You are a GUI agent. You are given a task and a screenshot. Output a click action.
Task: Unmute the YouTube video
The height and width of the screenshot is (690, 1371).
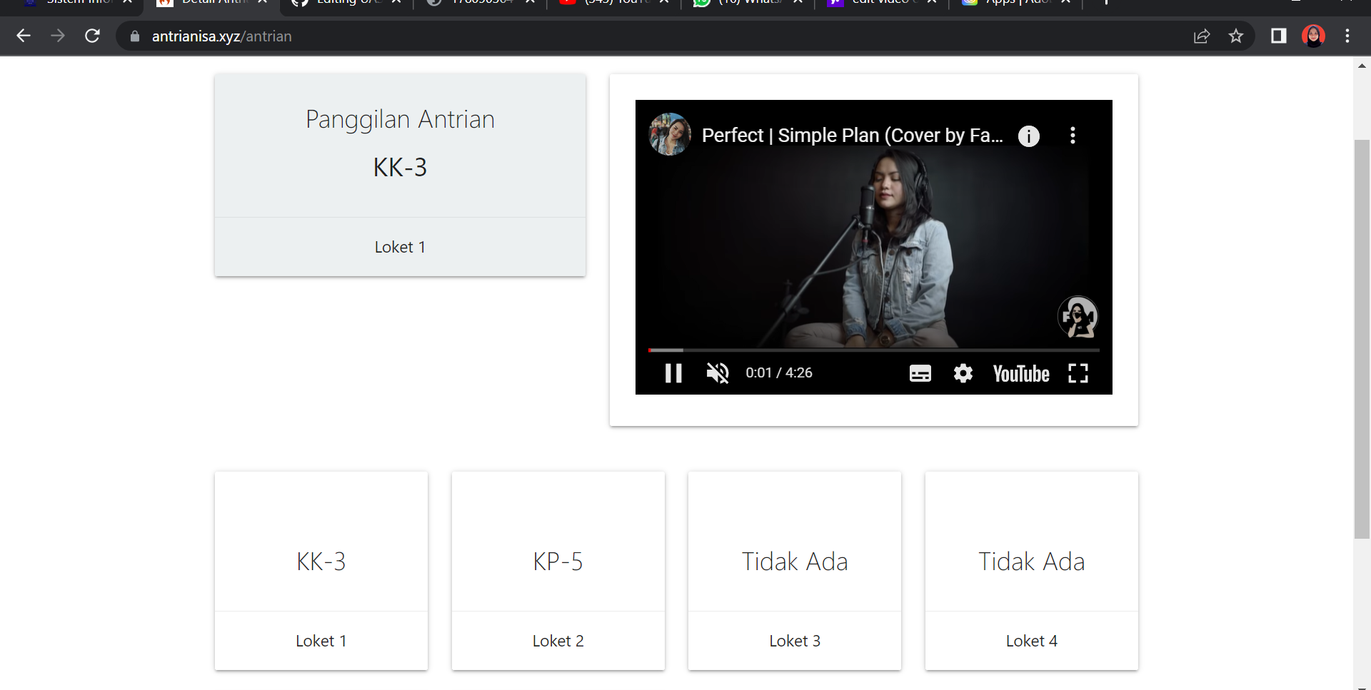click(718, 373)
